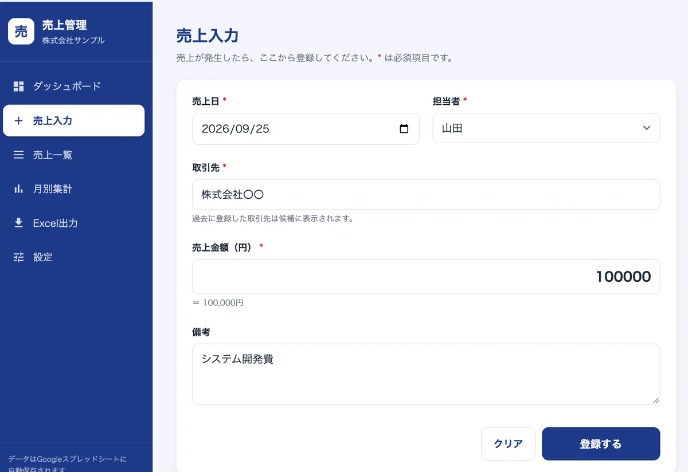Image resolution: width=688 pixels, height=472 pixels.
Task: Click the hint 過去に登録した取引先は候補に表示されます
Action: tap(272, 219)
